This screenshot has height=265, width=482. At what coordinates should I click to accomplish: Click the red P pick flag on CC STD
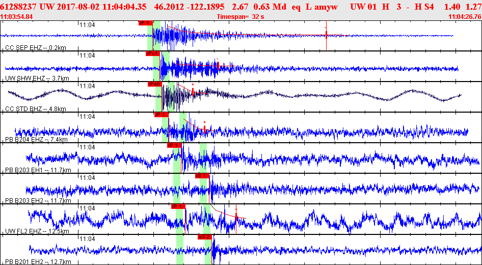coord(155,84)
